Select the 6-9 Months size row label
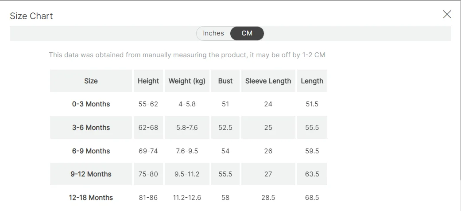The width and height of the screenshot is (461, 211). pyautogui.click(x=91, y=151)
